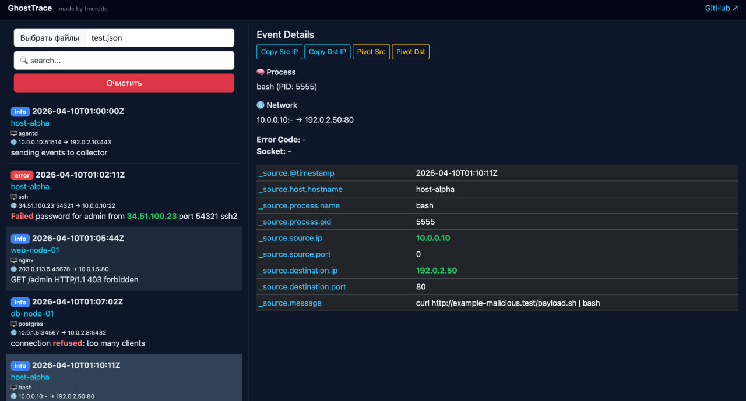This screenshot has height=401, width=746.
Task: Click the _source.host.hostname field name
Action: [301, 189]
